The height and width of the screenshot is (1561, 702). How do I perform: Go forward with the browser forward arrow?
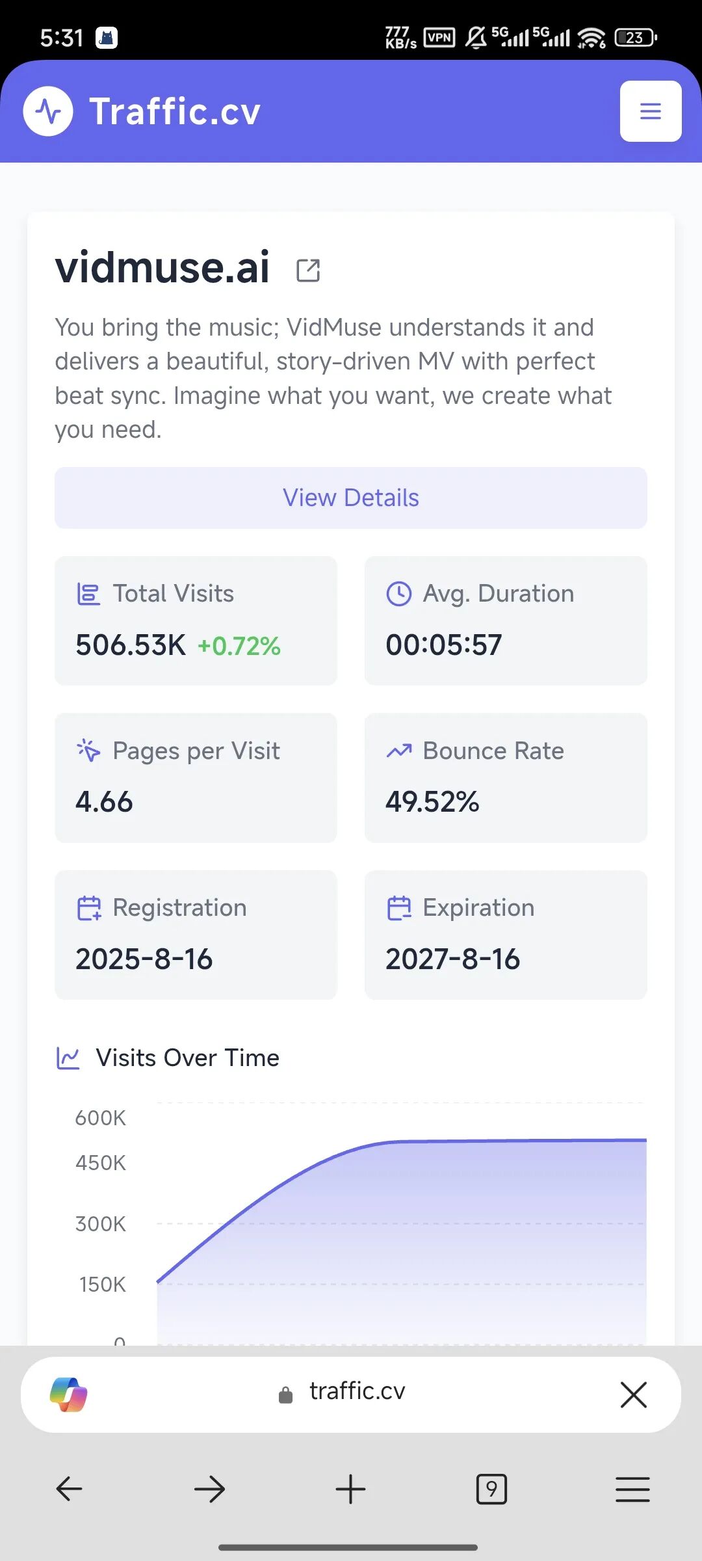209,1489
